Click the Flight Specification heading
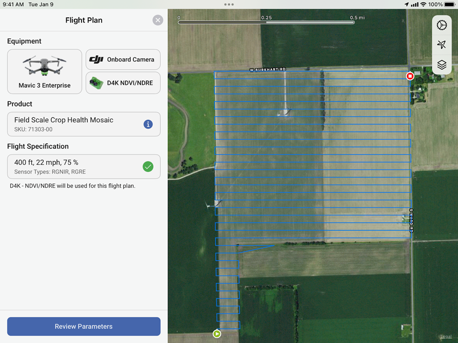The height and width of the screenshot is (343, 458). [38, 146]
